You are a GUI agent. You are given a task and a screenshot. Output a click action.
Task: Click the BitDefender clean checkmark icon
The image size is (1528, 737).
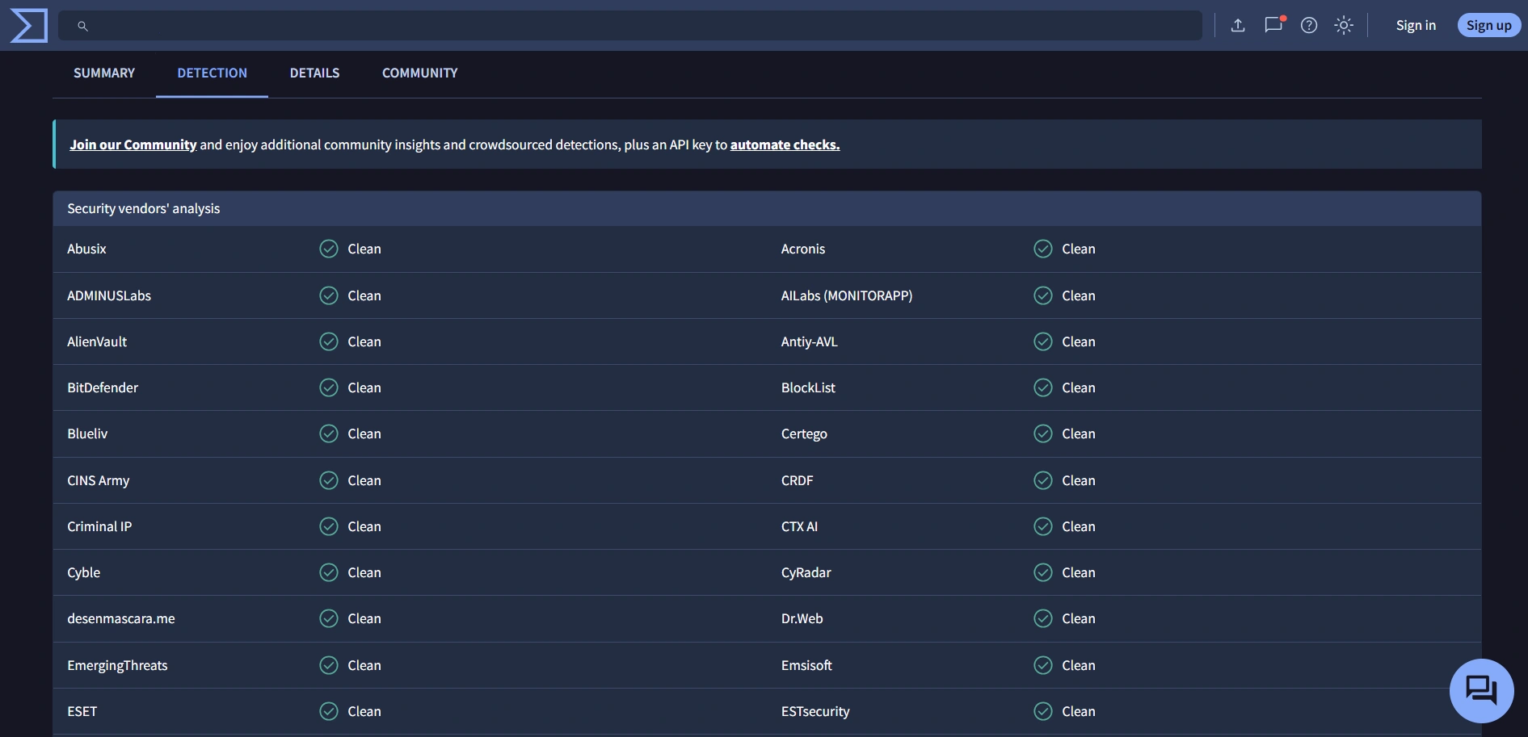(329, 387)
